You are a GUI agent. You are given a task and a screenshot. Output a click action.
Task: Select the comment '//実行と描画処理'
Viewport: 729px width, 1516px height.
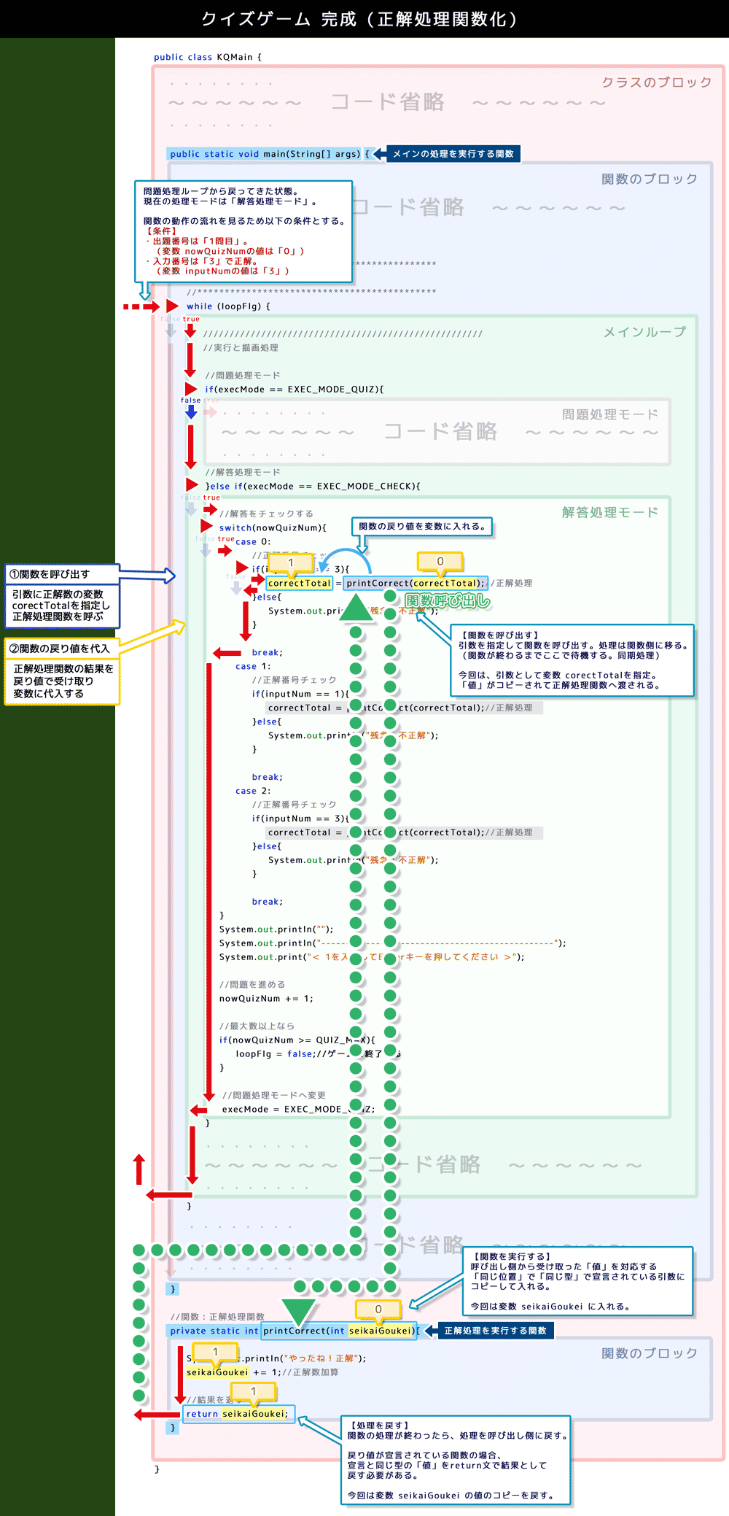tap(241, 348)
